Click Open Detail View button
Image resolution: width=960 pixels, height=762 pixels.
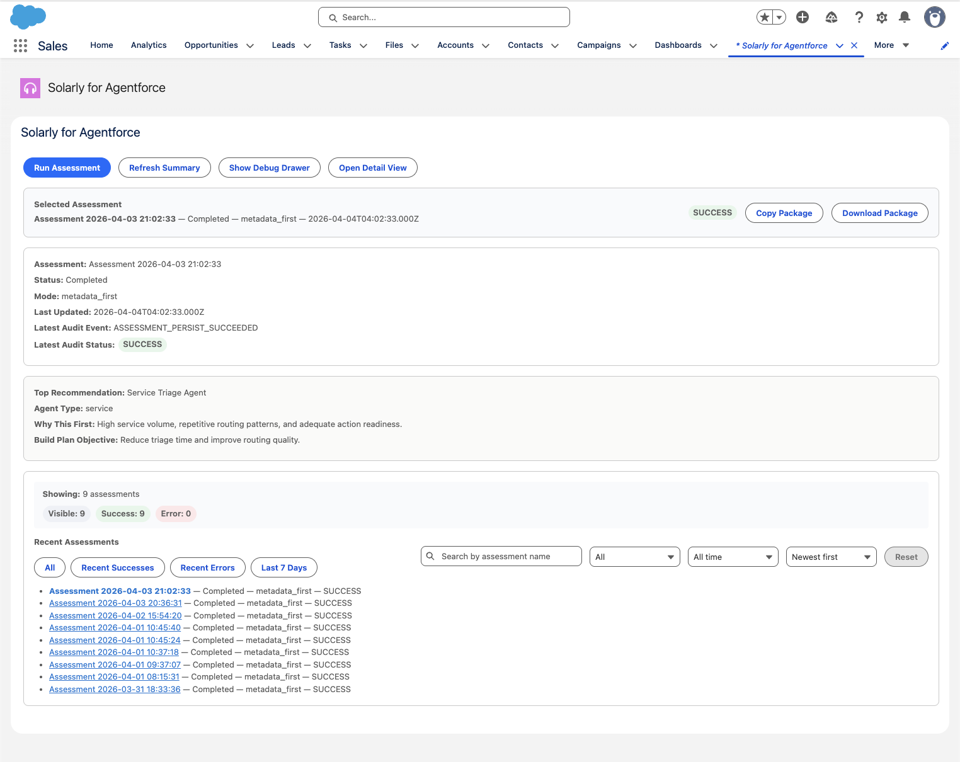coord(373,168)
